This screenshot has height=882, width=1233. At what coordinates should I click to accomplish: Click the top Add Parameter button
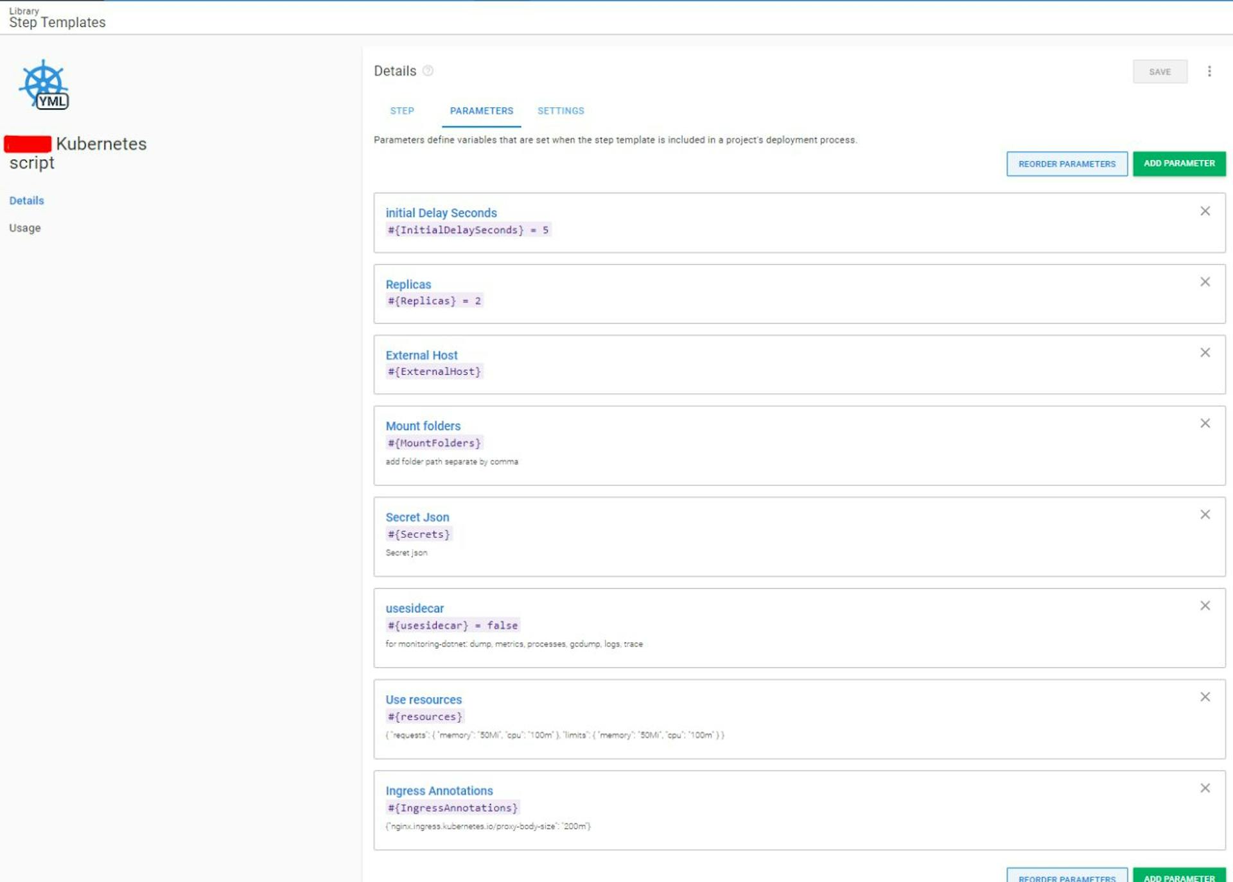1178,164
